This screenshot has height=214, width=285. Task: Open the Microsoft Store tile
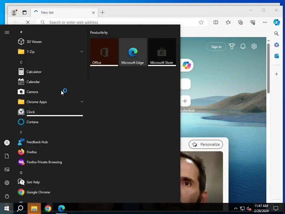click(162, 52)
